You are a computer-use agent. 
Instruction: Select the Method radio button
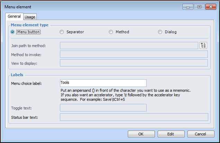coord(111,32)
